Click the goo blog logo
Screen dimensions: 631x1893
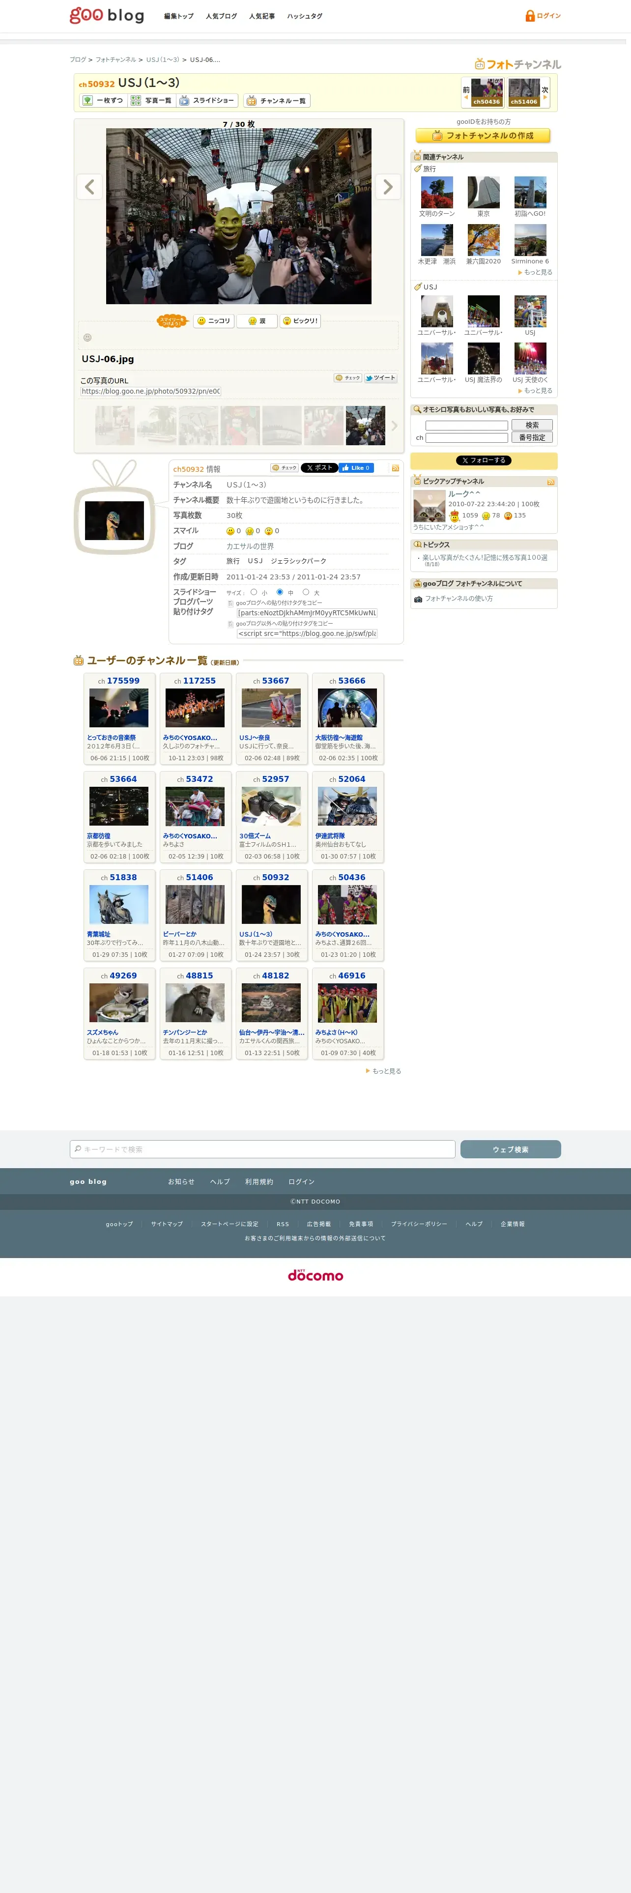click(107, 15)
